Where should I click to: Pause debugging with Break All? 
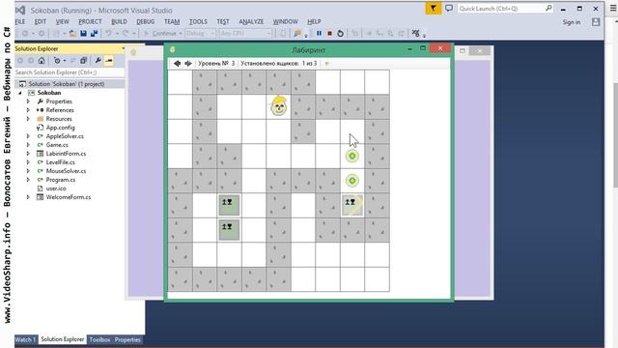coord(319,34)
